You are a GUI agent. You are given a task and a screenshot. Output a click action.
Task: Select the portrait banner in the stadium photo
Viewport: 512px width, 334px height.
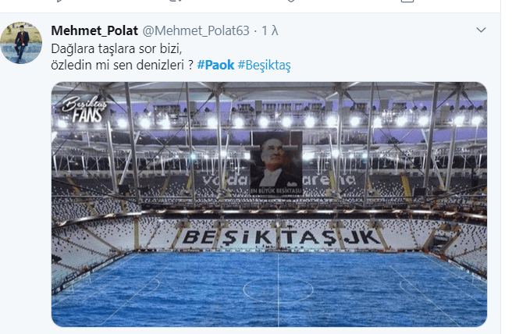click(x=276, y=162)
